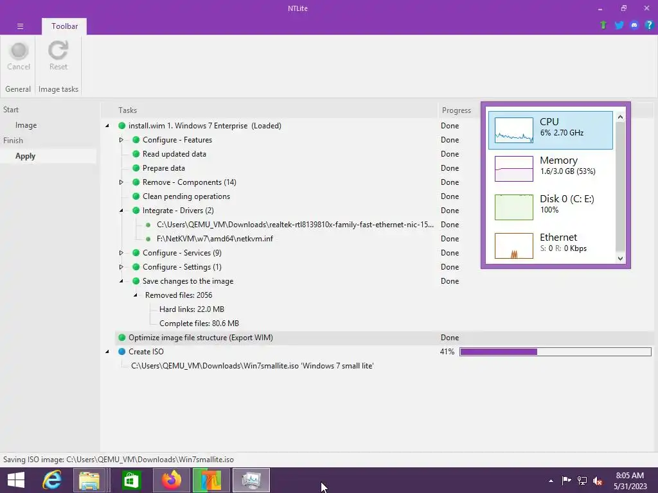The width and height of the screenshot is (658, 493).
Task: Expand the Configure - Settings (1) node
Action: (x=121, y=267)
